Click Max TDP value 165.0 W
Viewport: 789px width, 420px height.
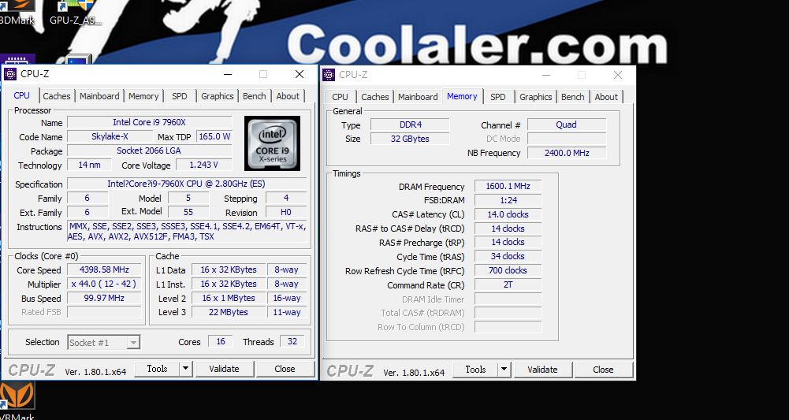tap(214, 136)
